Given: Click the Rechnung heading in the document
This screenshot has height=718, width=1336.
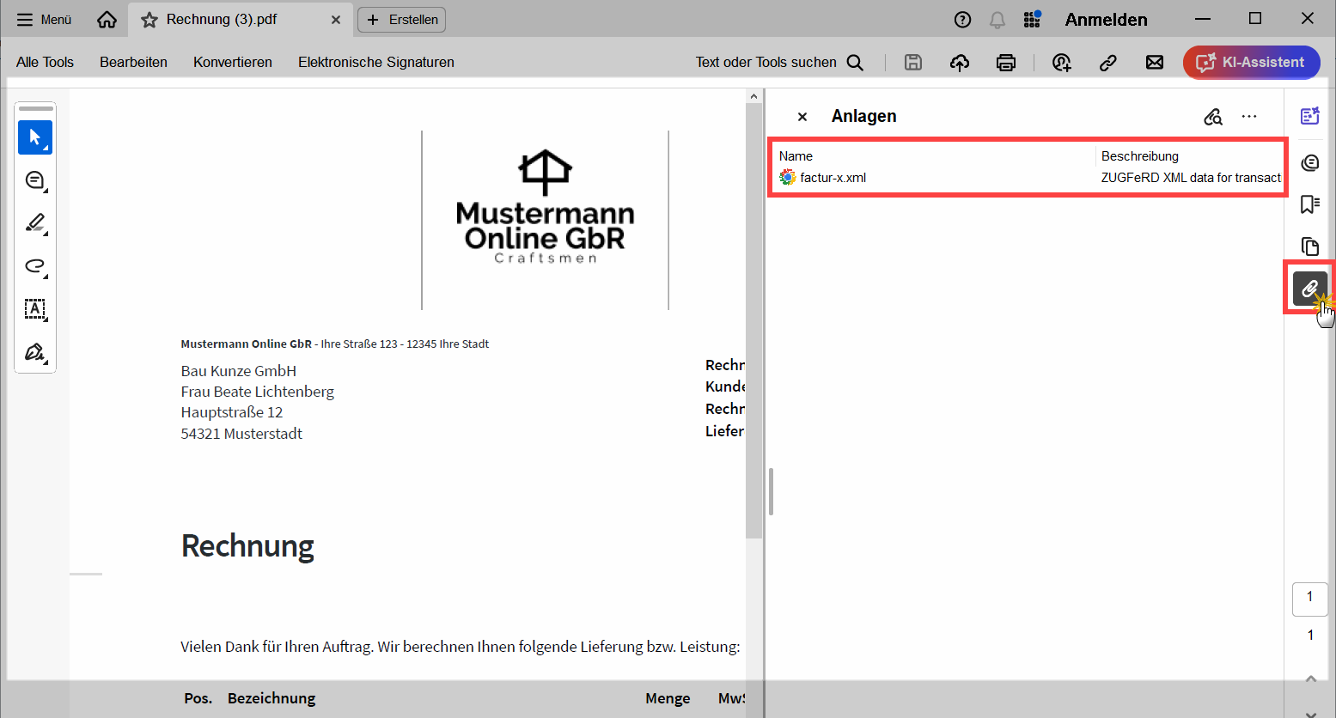Looking at the screenshot, I should pos(247,546).
